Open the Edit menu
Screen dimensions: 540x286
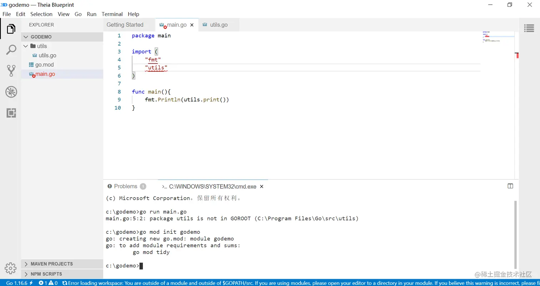[21, 14]
